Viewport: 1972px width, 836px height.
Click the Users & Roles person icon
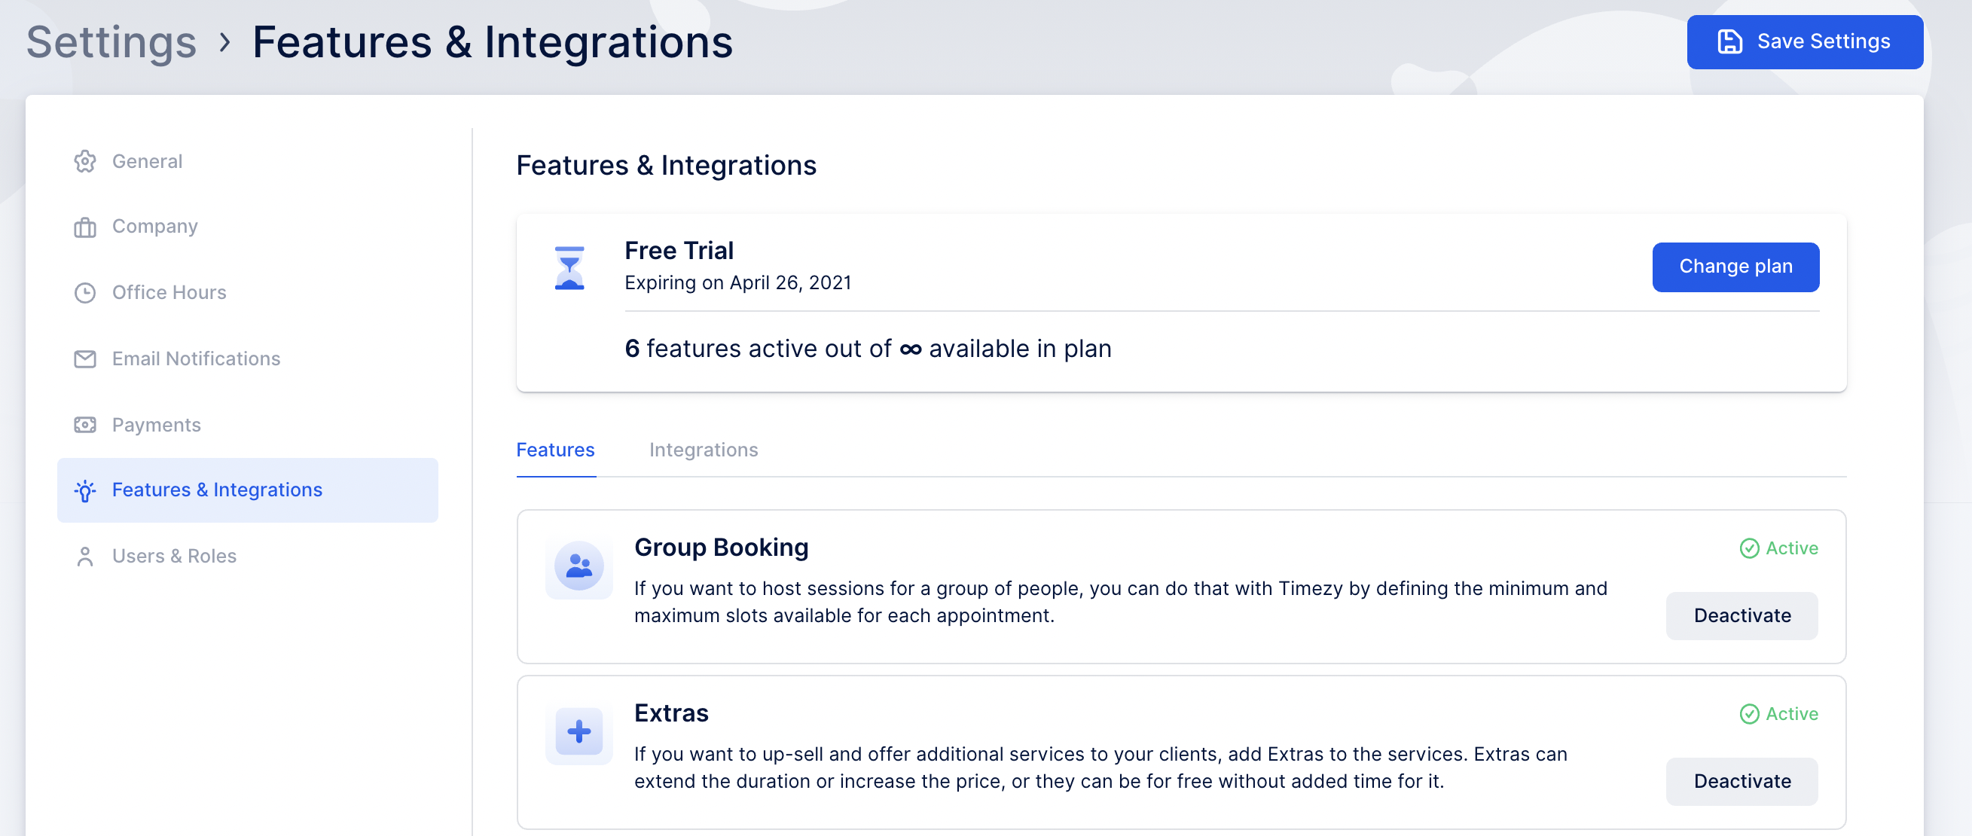(85, 557)
